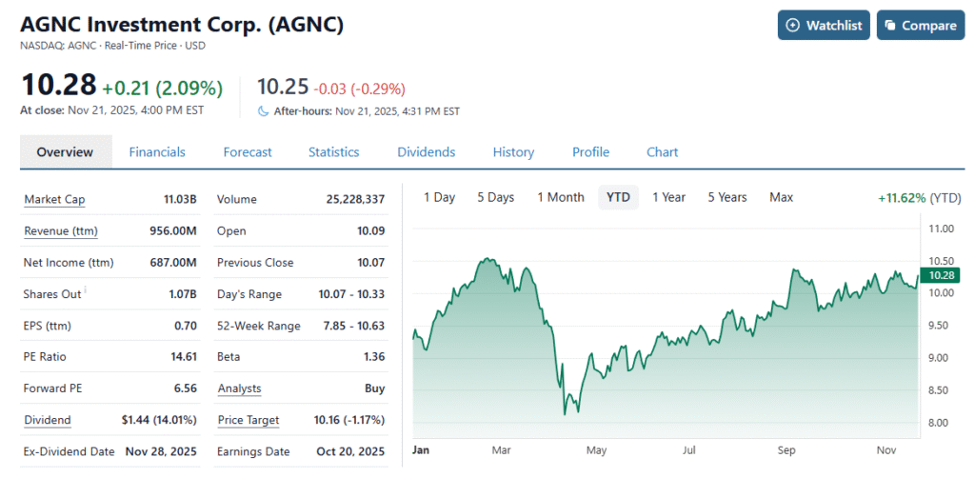
Task: Select the Max chart range
Action: pyautogui.click(x=781, y=198)
